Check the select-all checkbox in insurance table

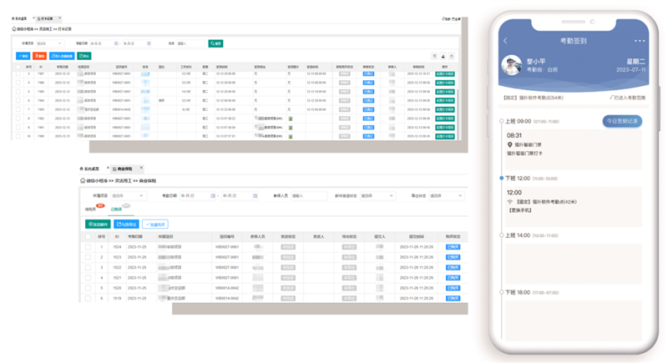[88, 236]
